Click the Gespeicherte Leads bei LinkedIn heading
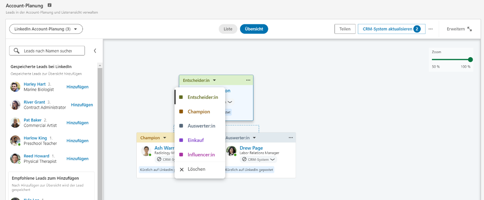 pyautogui.click(x=41, y=67)
